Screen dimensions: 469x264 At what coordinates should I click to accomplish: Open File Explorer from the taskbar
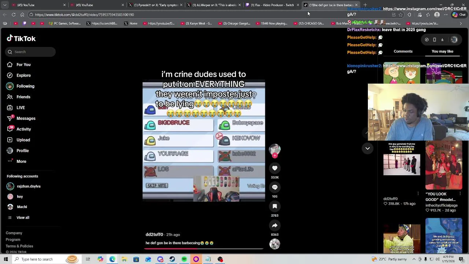(x=124, y=259)
